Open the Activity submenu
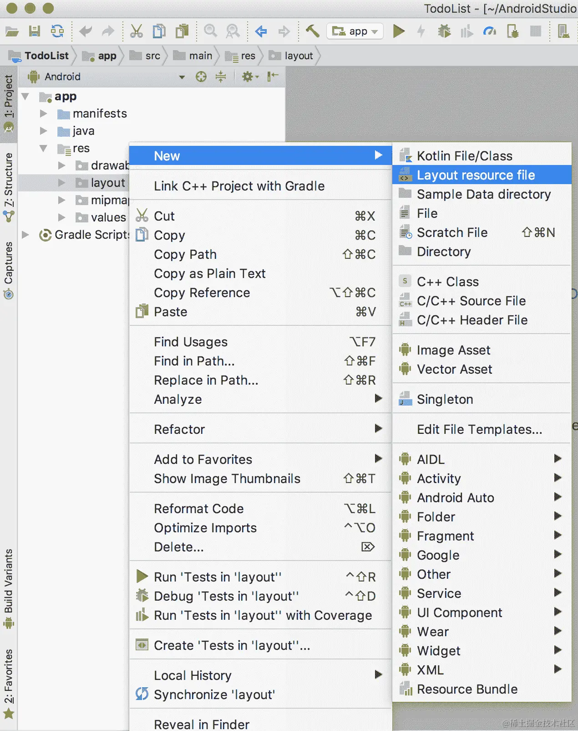Screen dimensions: 578x731 tap(482, 479)
